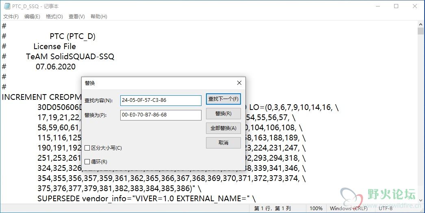Minimize the Notepad window
Image resolution: width=425 pixels, height=213 pixels.
click(377, 6)
